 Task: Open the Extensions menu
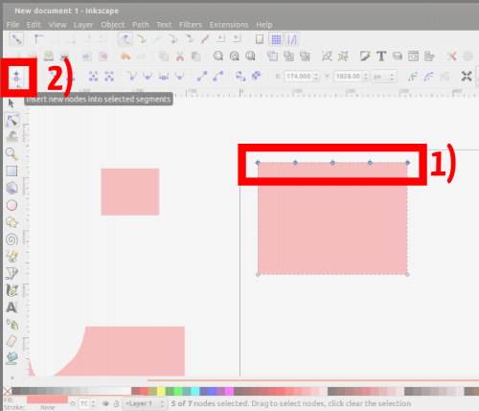tap(229, 25)
